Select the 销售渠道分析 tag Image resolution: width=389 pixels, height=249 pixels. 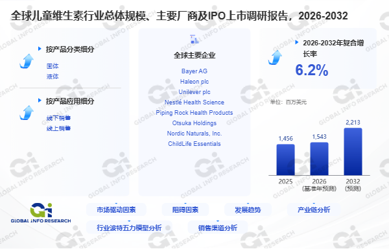pyautogui.click(x=218, y=228)
